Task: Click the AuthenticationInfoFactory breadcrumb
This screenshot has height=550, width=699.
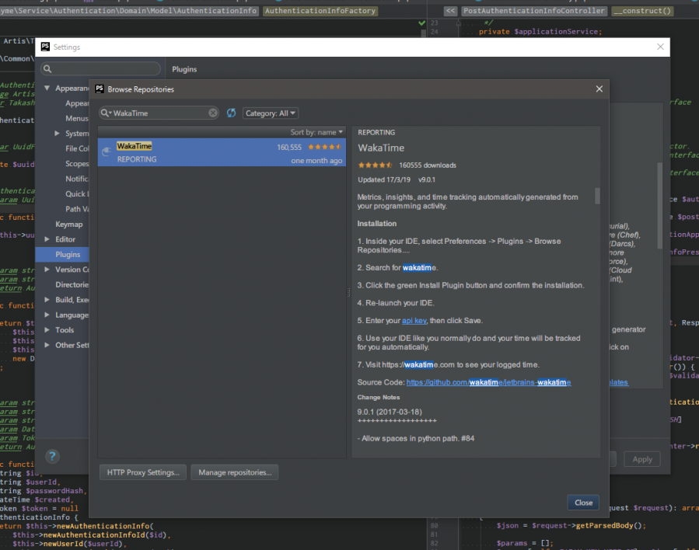Action: click(x=320, y=11)
